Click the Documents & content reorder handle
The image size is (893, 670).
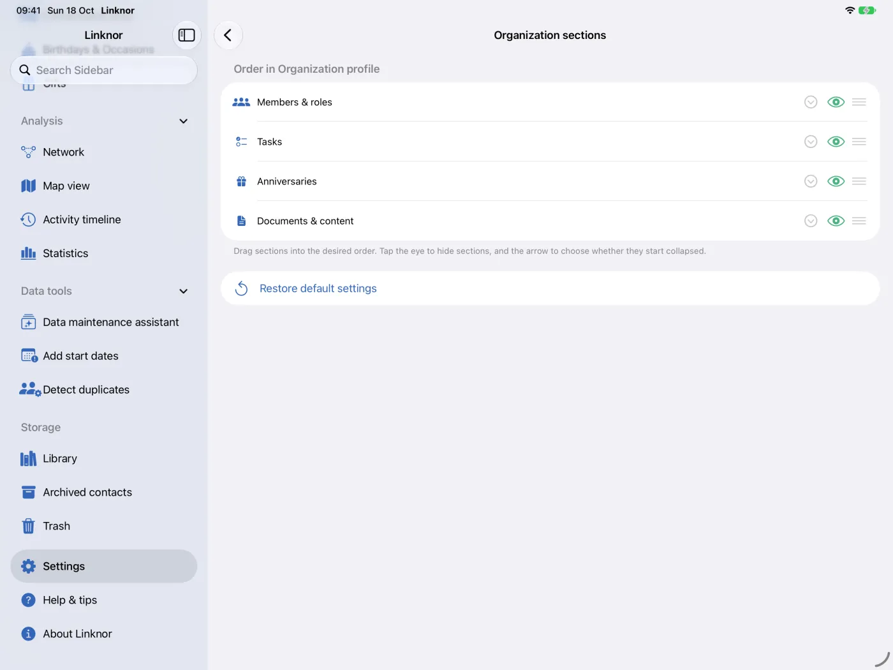coord(859,221)
